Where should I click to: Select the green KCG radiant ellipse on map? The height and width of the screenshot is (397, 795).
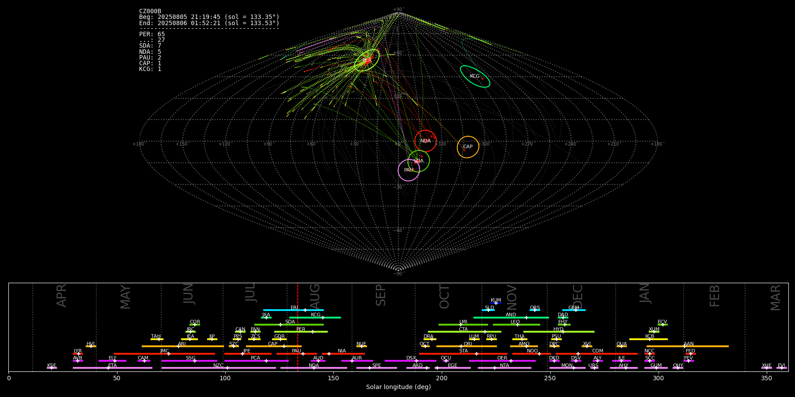click(x=475, y=76)
